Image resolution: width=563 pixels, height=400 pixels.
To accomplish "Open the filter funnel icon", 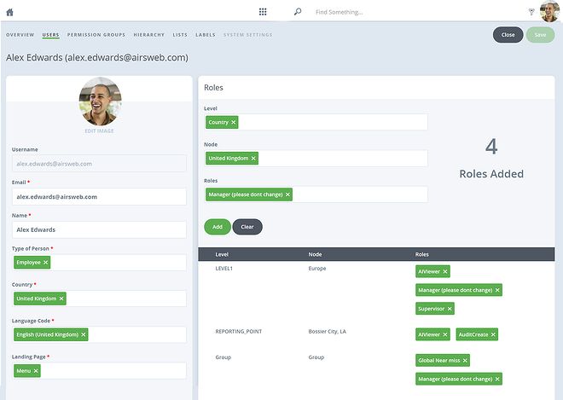I will pos(531,12).
